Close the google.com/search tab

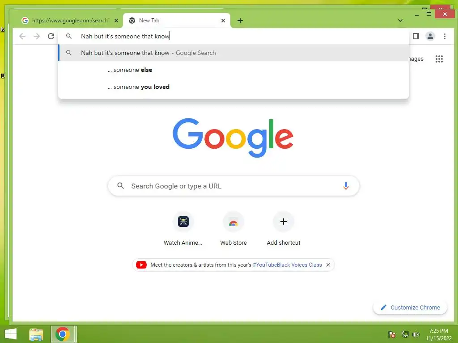point(116,21)
